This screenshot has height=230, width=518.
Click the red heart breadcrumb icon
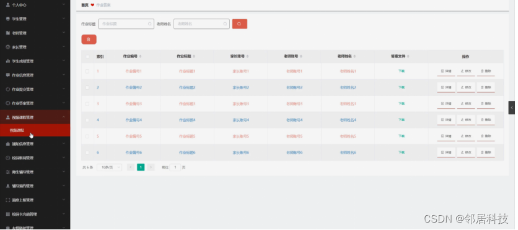[x=92, y=5]
